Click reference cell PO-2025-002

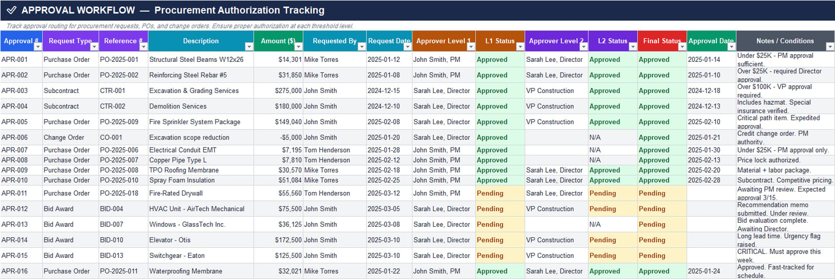click(123, 75)
